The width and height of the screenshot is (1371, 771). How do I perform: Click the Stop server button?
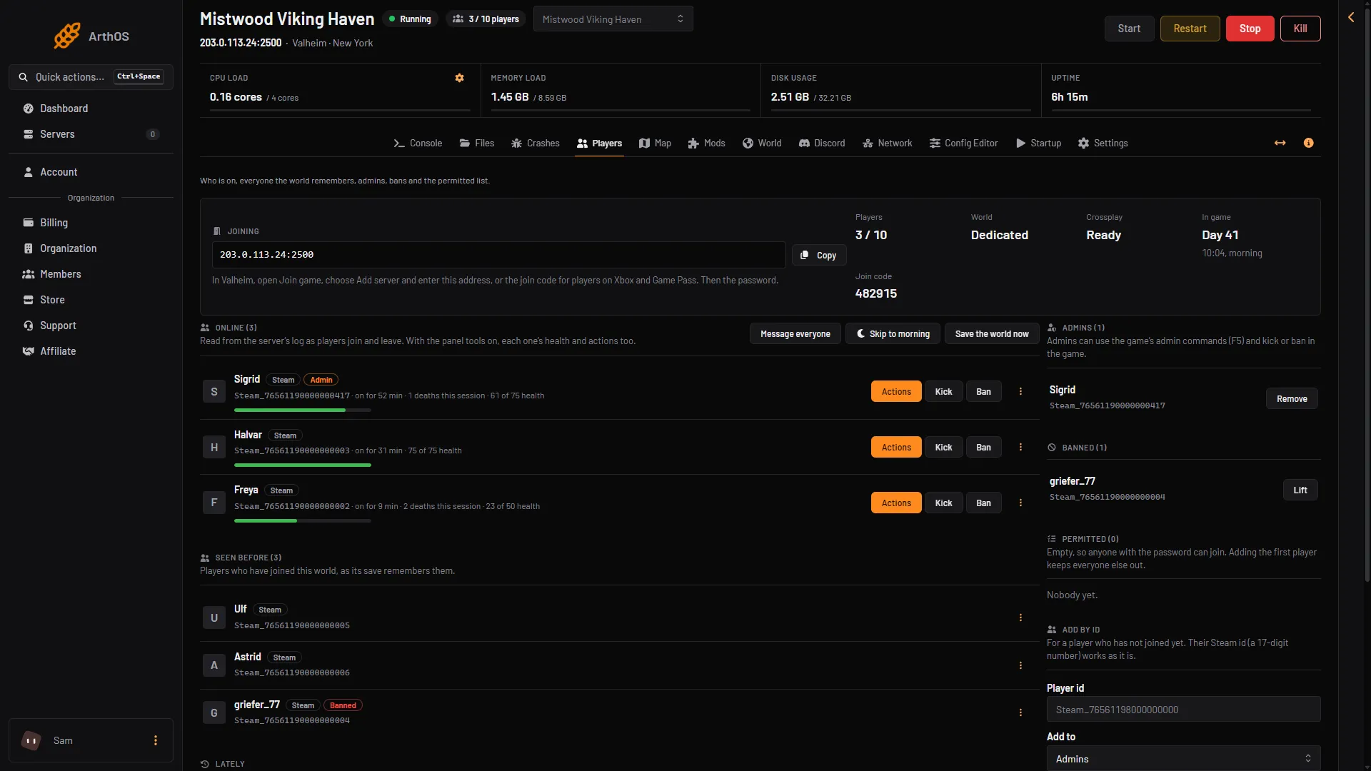point(1250,29)
